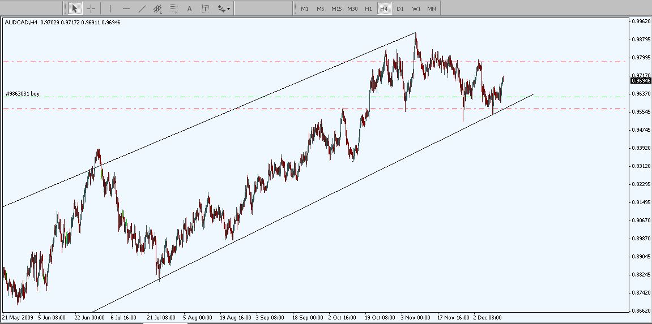The height and width of the screenshot is (324, 652).
Task: Set timeframe to D1 daily
Action: tap(400, 8)
